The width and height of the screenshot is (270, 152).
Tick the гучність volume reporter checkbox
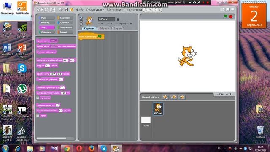(38, 98)
